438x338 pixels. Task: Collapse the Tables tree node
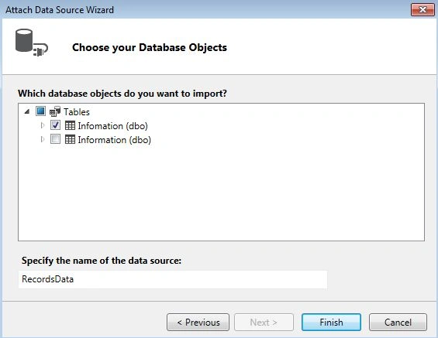(x=27, y=111)
